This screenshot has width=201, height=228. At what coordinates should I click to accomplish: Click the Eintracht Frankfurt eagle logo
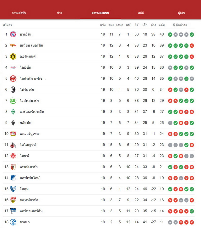click(13, 78)
